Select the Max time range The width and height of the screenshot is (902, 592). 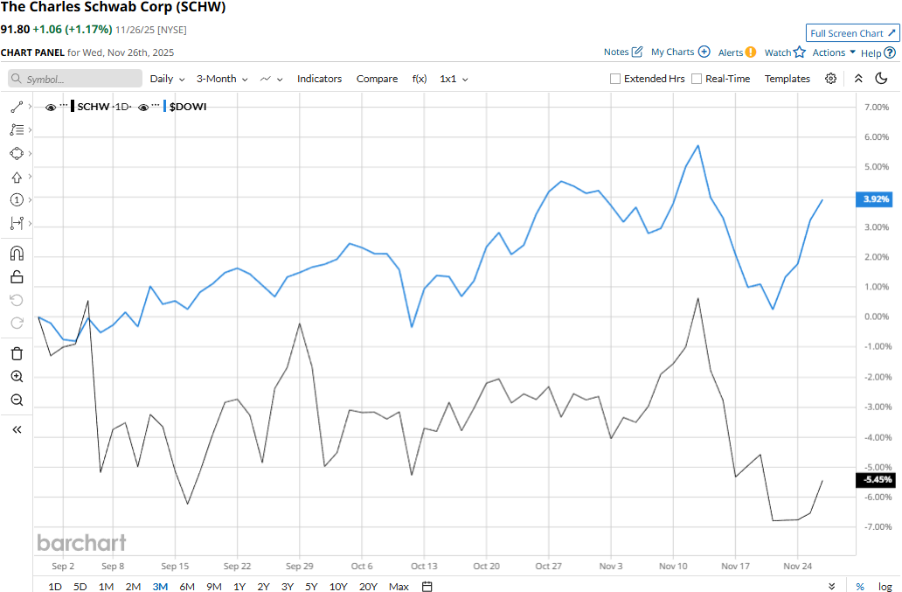click(x=399, y=586)
